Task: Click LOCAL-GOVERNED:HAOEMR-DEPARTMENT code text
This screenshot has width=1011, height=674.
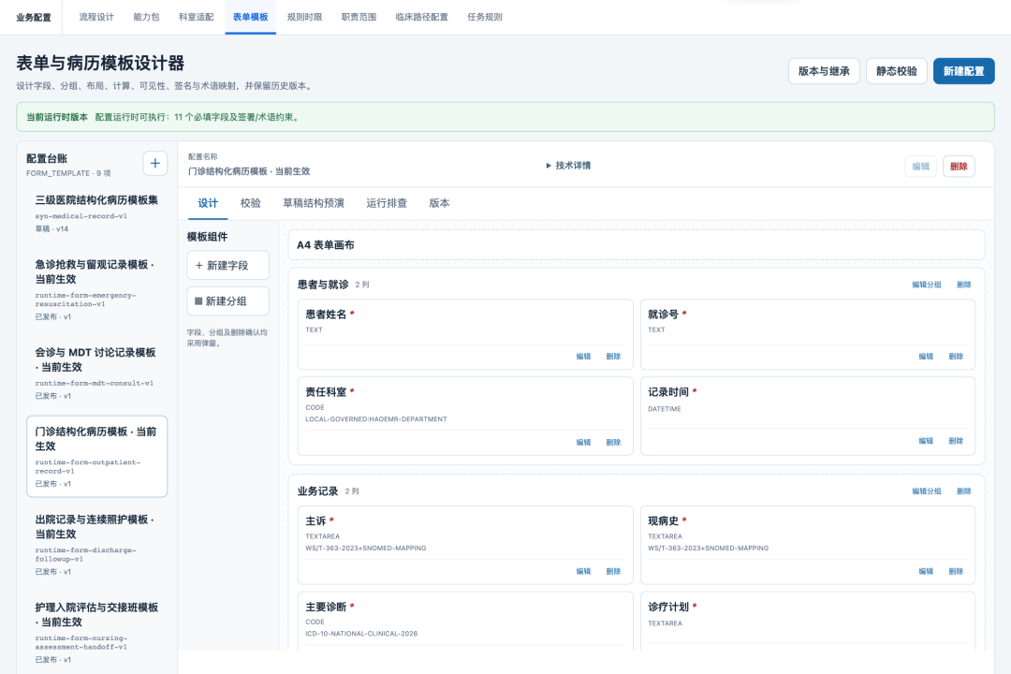Action: 376,419
